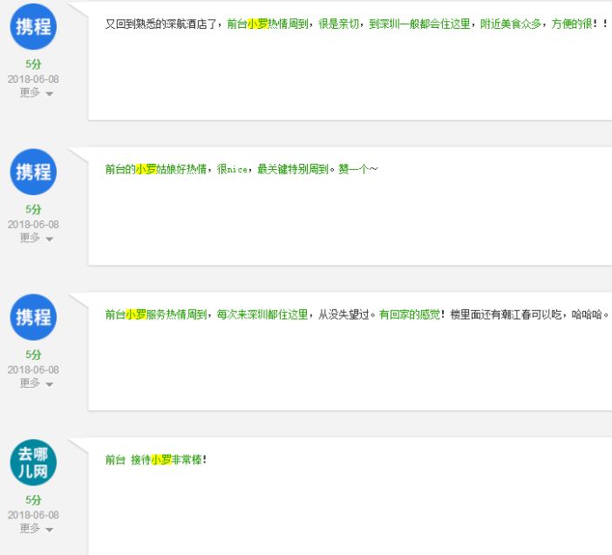This screenshot has width=612, height=555.
Task: Select the 2018-06-08 date under the 去哪儿网 review
Action: (33, 516)
